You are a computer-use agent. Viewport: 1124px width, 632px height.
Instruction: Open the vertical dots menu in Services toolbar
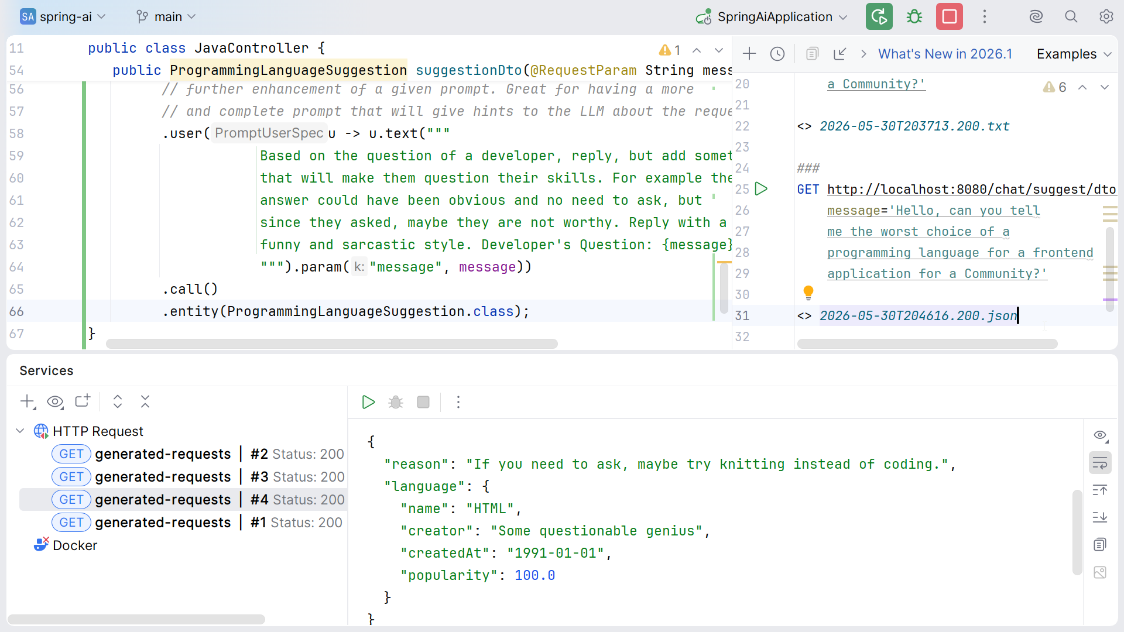tap(458, 402)
